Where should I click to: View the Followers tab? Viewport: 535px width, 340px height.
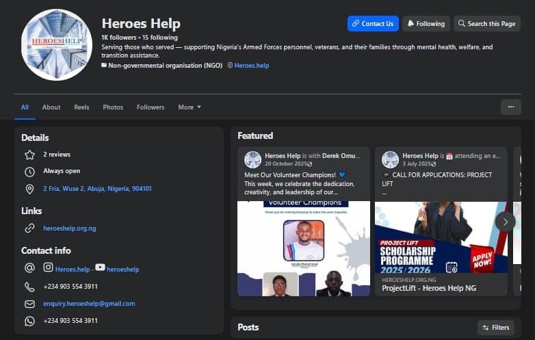click(x=151, y=107)
